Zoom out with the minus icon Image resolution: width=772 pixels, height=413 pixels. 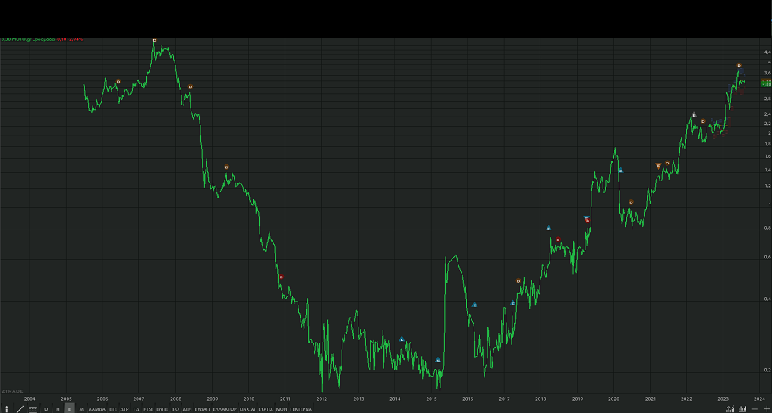pyautogui.click(x=755, y=409)
